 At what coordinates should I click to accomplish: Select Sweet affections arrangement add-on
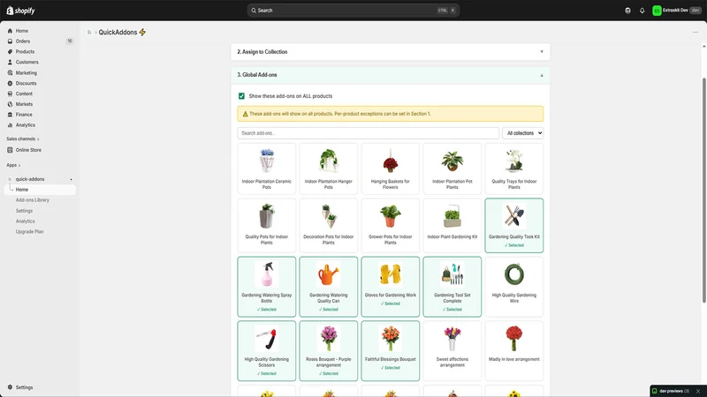pos(452,351)
